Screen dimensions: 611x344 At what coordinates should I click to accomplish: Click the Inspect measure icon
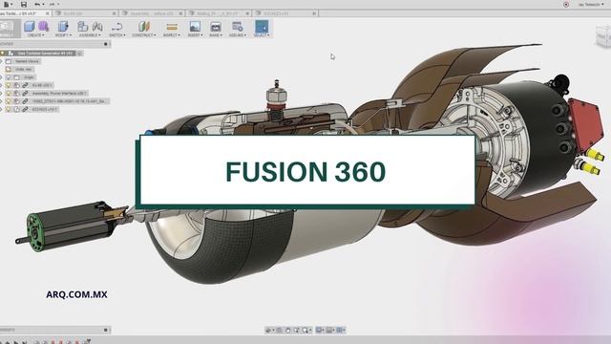click(x=172, y=27)
